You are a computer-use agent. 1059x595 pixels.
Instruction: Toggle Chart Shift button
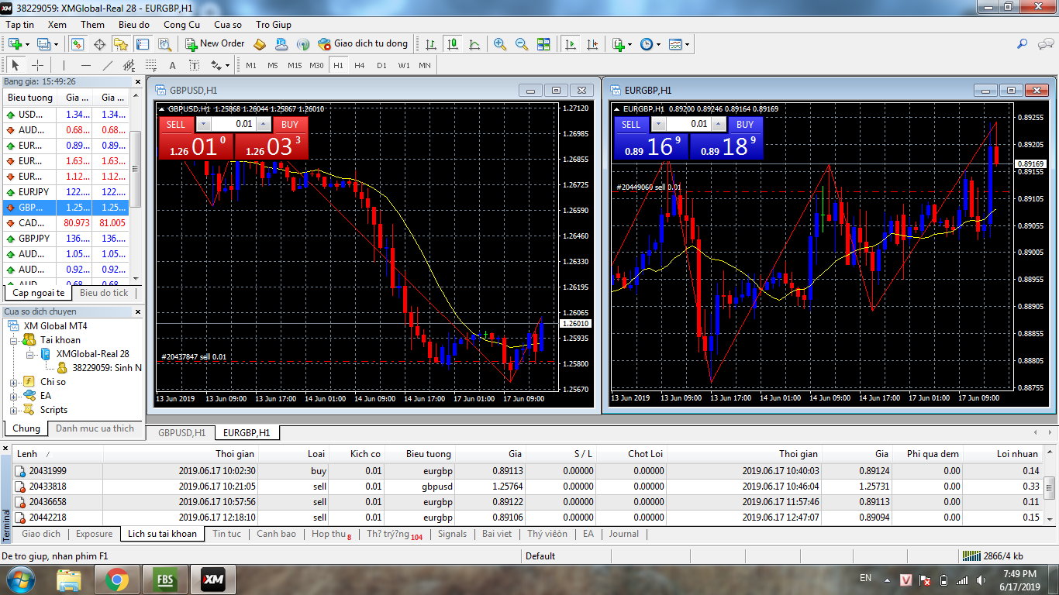point(592,44)
